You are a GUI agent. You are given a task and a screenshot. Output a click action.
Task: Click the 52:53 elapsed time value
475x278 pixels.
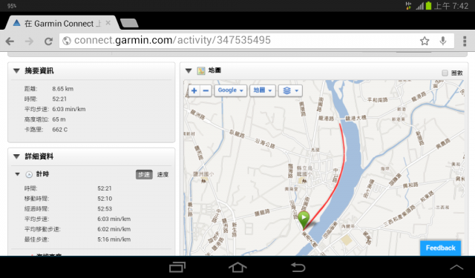point(105,209)
